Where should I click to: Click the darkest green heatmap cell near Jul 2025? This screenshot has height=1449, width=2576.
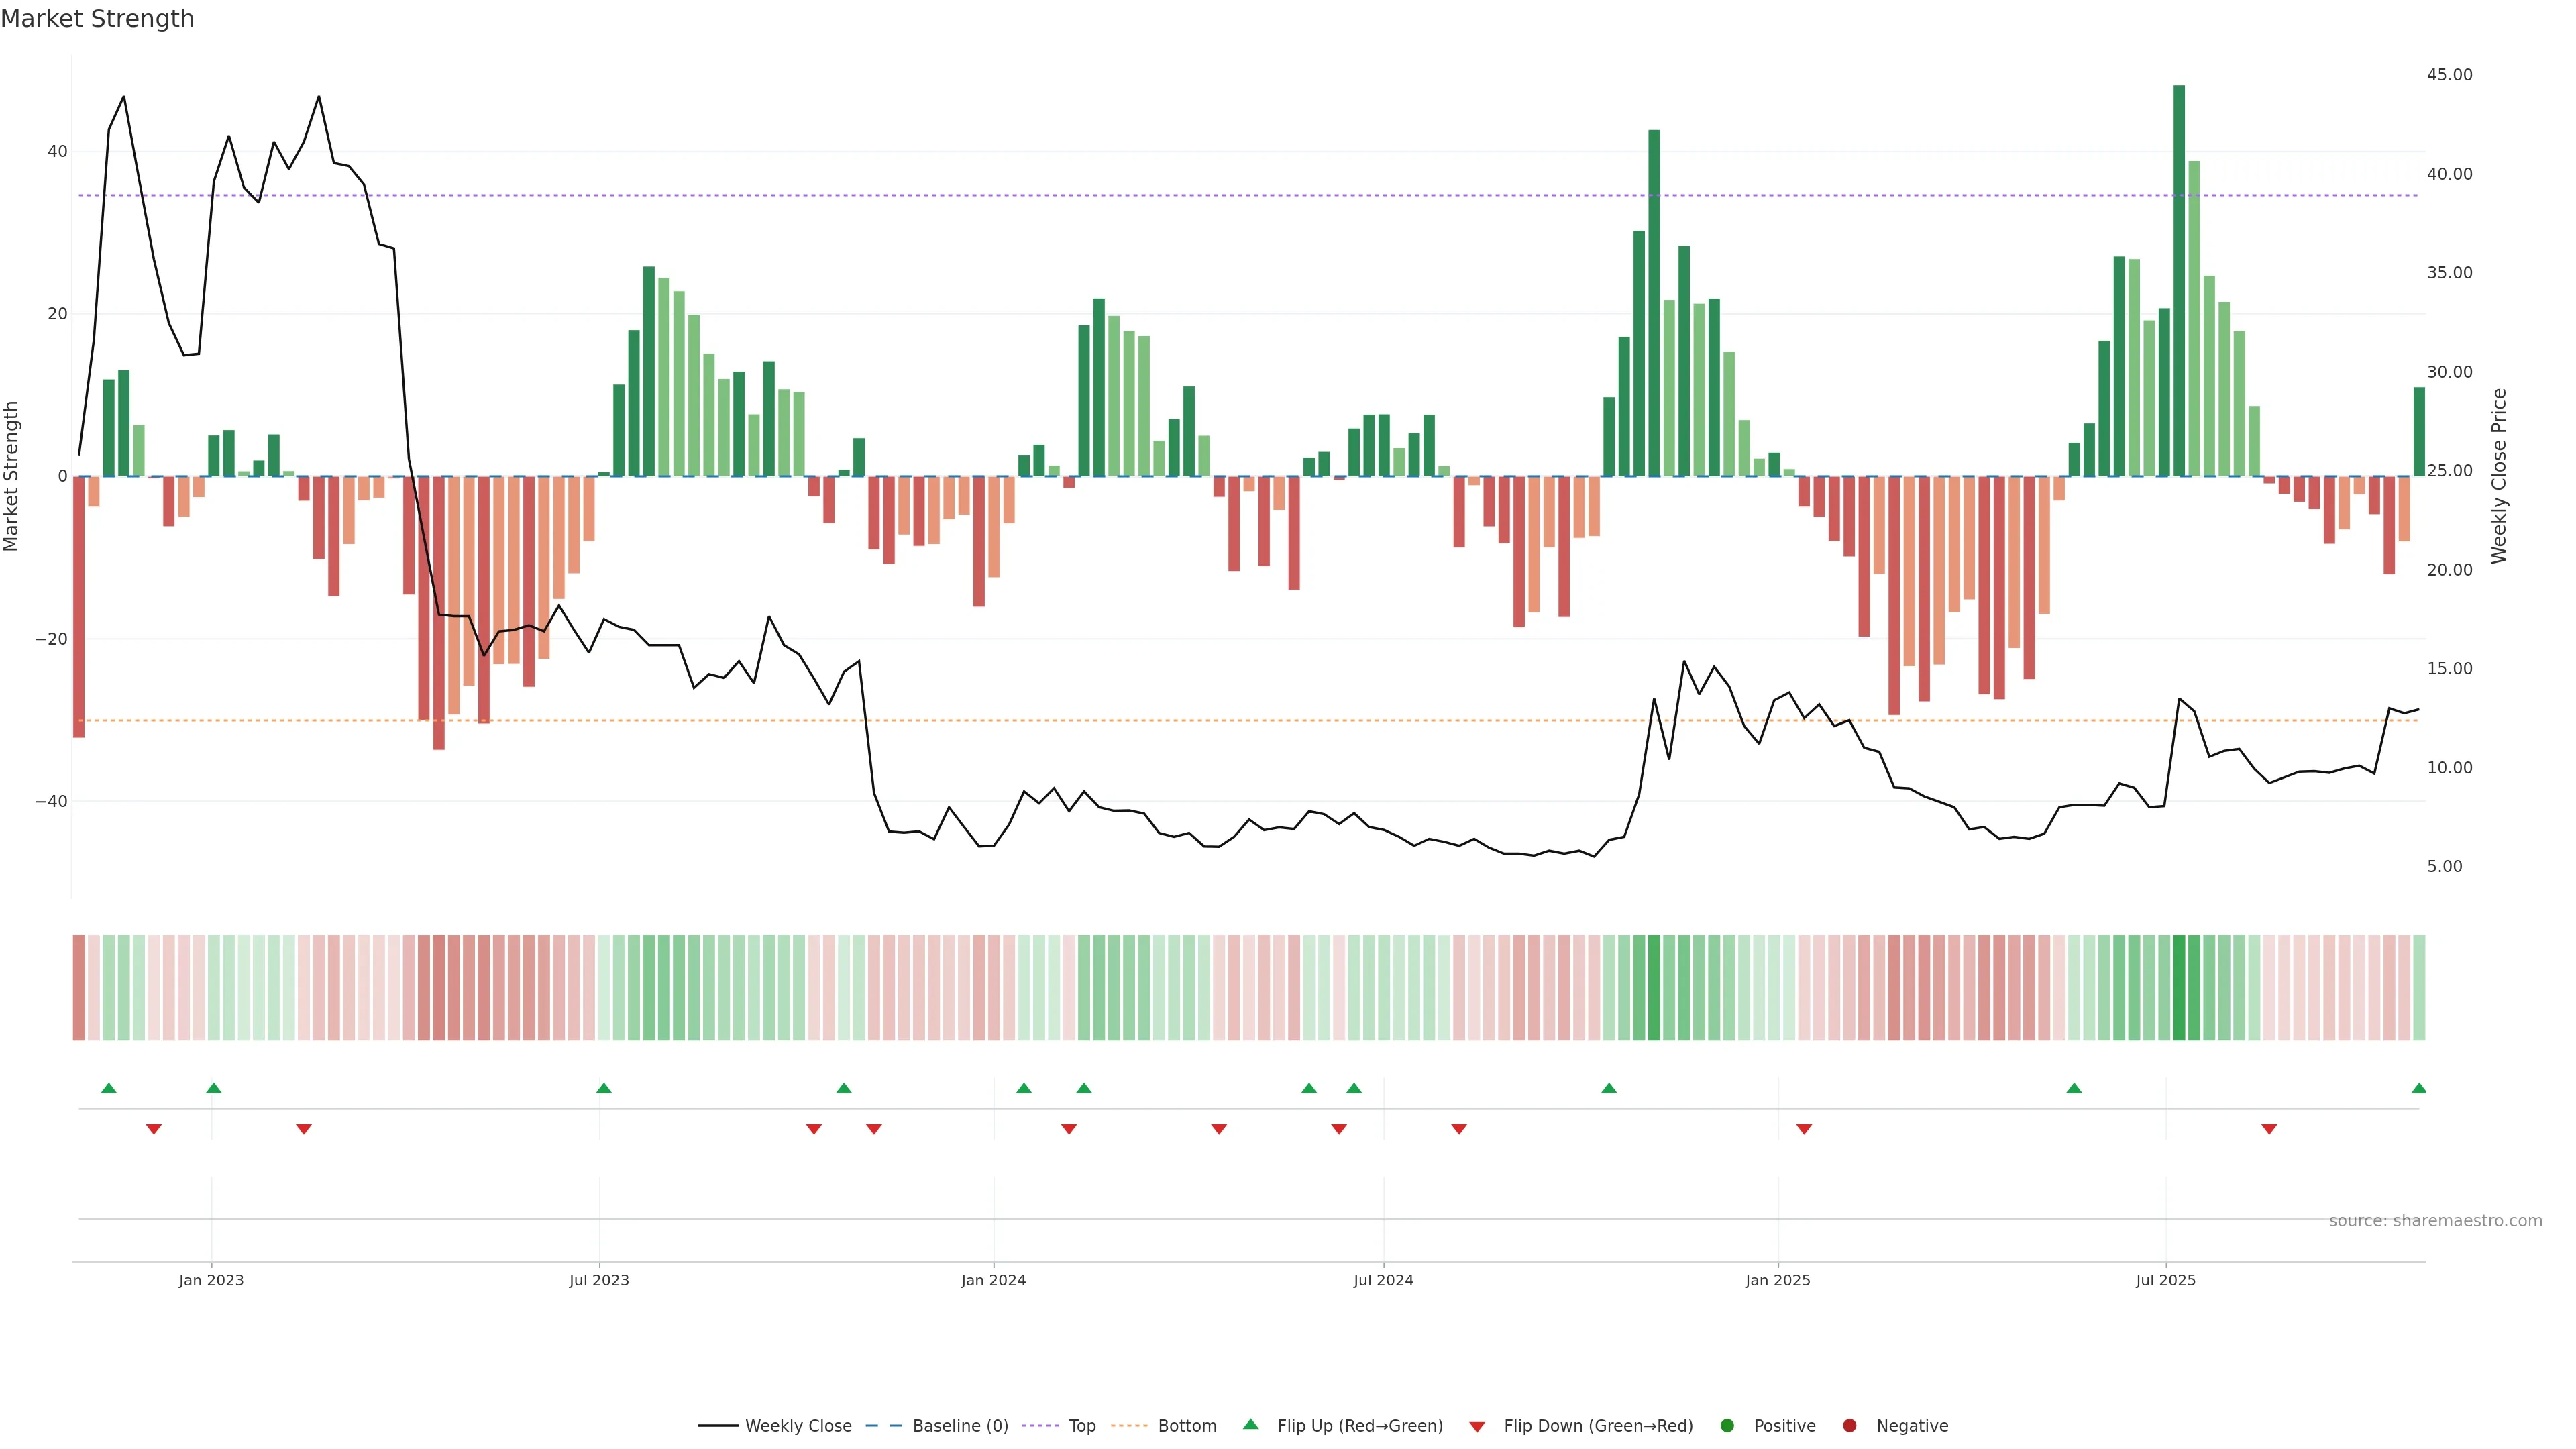pos(2179,988)
